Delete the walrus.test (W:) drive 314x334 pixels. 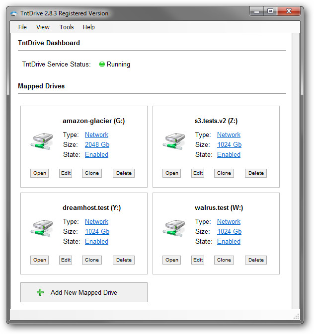pyautogui.click(x=256, y=260)
